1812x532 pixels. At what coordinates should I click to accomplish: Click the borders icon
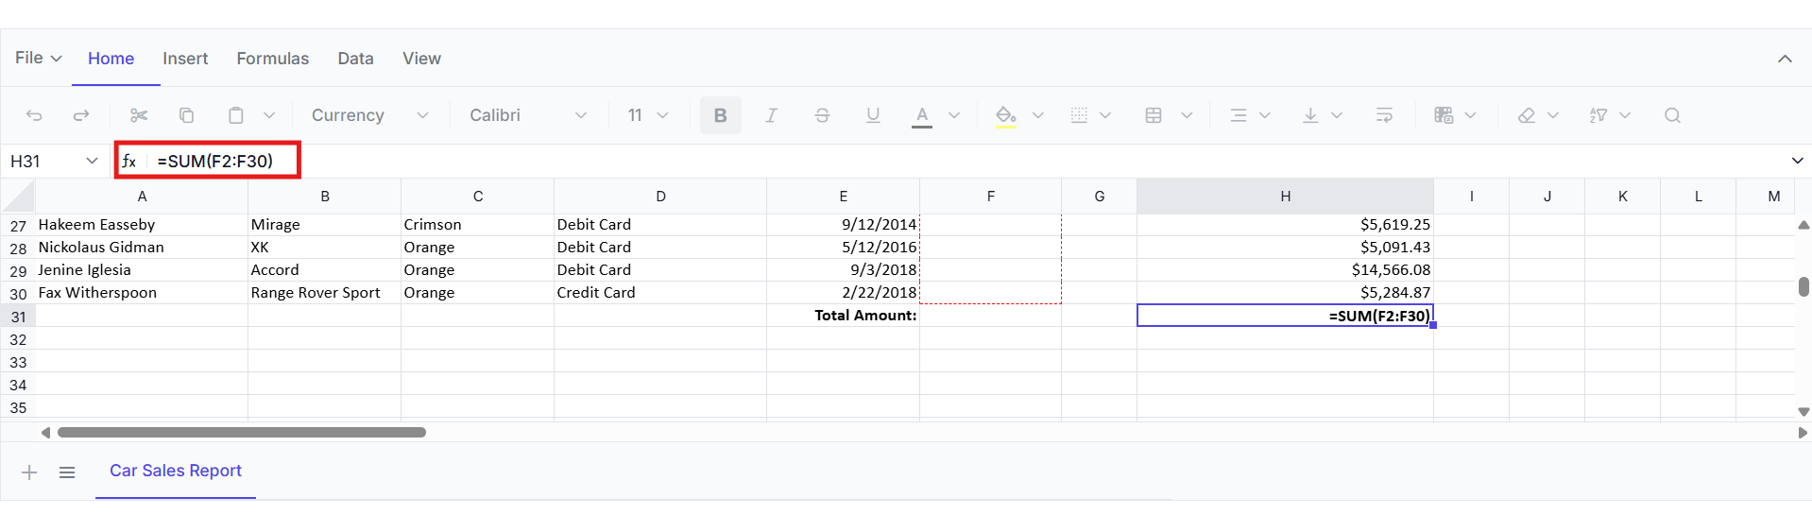[1079, 115]
